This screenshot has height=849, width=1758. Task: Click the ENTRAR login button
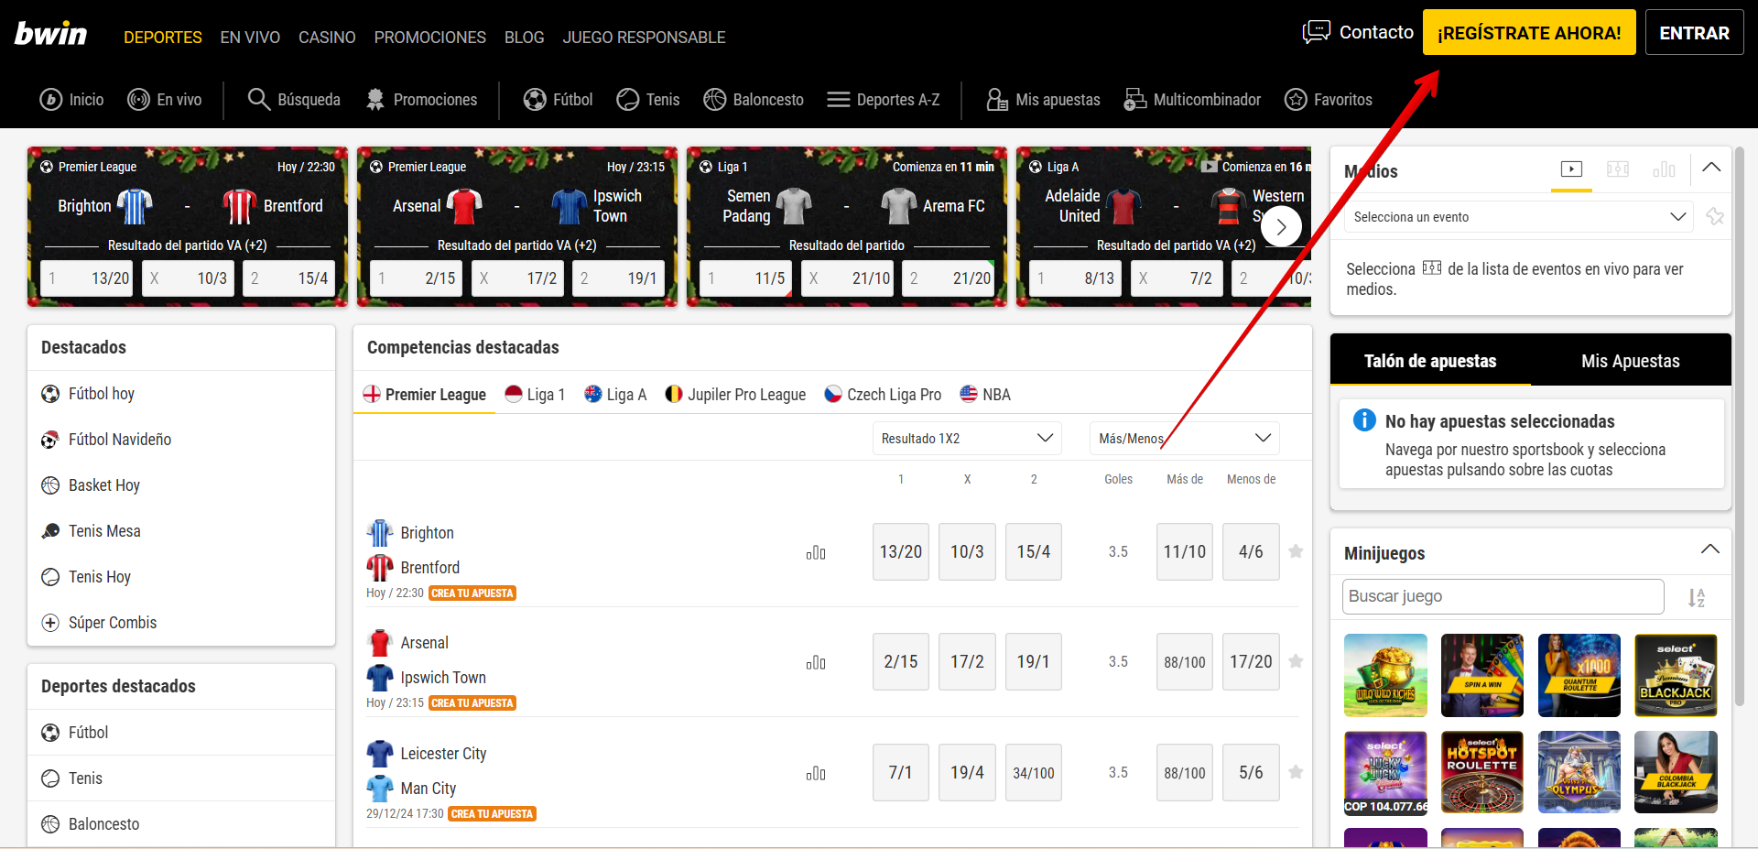(1695, 33)
